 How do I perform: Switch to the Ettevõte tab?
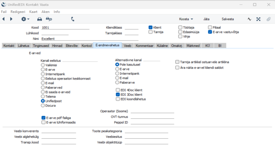[x=72, y=46]
